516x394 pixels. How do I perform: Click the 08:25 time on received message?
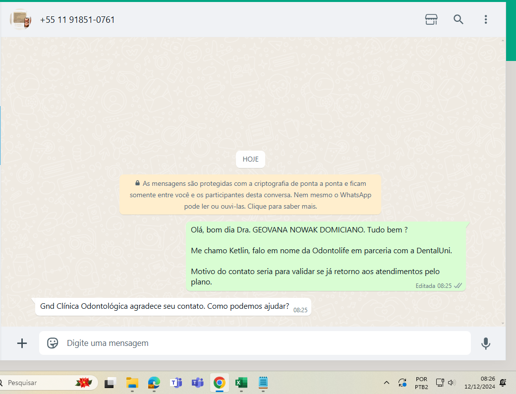tap(300, 310)
